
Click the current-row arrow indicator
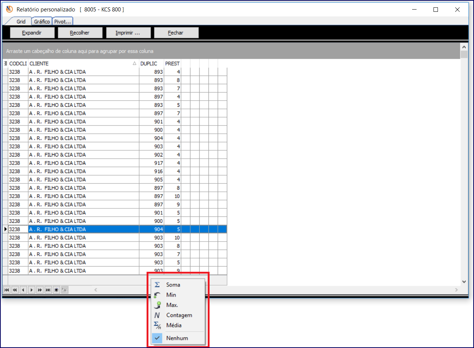5,229
